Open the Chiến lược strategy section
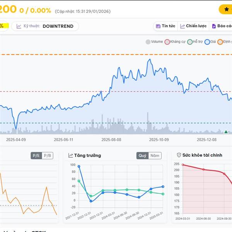This screenshot has width=232, height=232. coord(196,26)
